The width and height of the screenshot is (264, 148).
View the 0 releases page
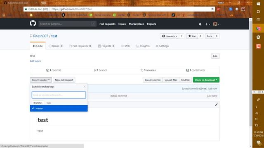click(x=148, y=70)
